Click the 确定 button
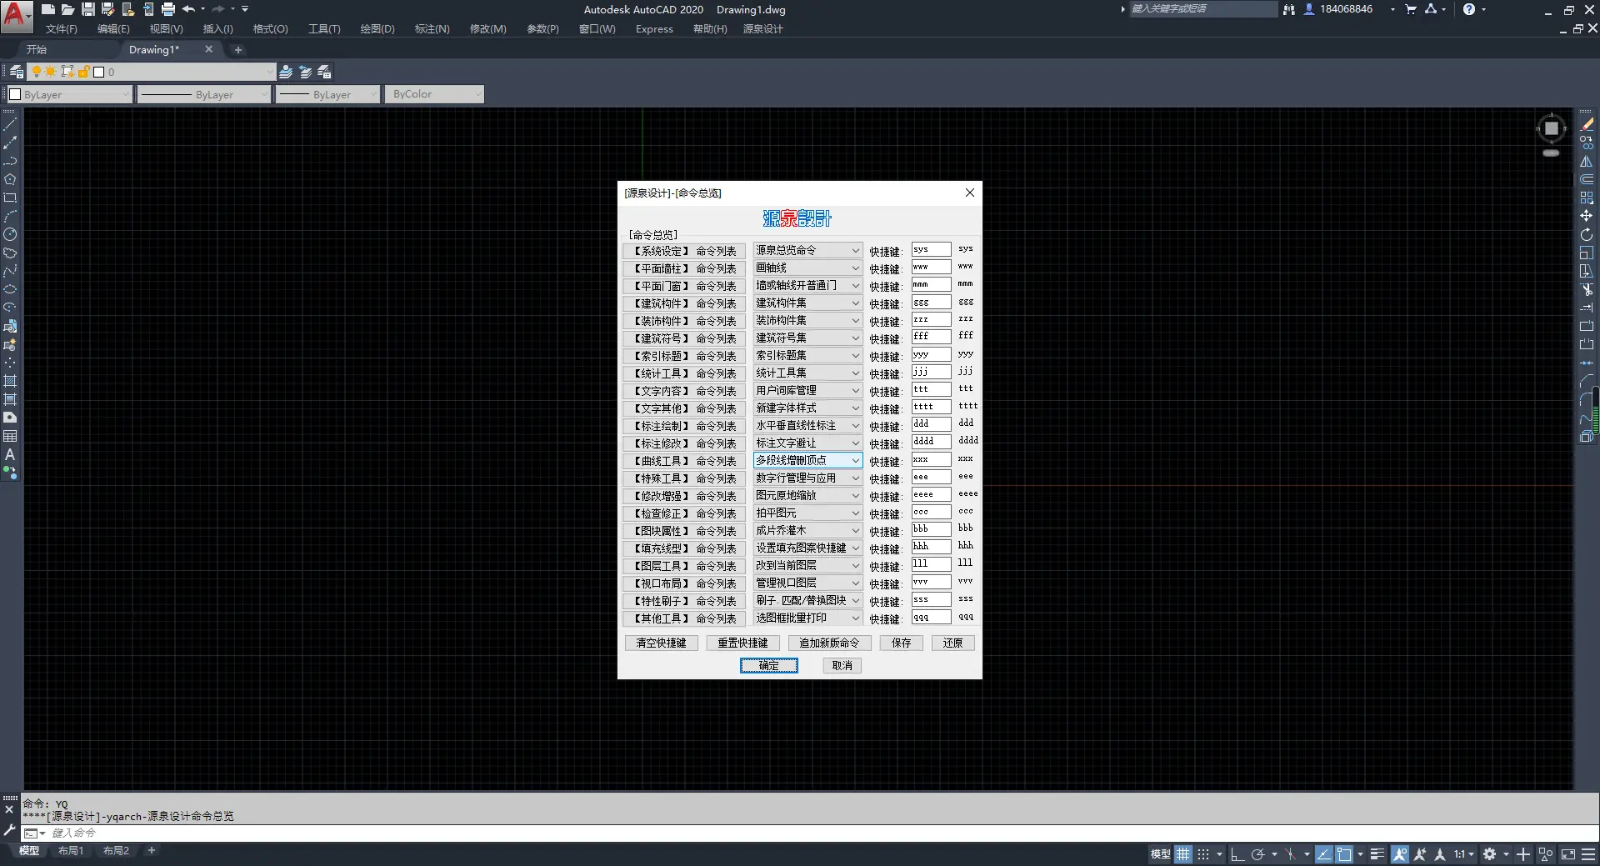The width and height of the screenshot is (1600, 866). (x=769, y=665)
